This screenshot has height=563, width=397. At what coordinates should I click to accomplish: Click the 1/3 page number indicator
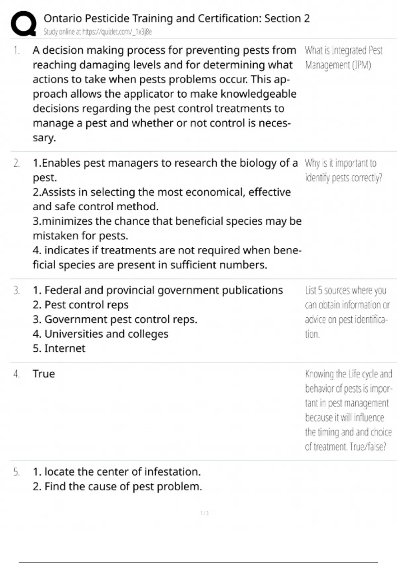pos(204,513)
